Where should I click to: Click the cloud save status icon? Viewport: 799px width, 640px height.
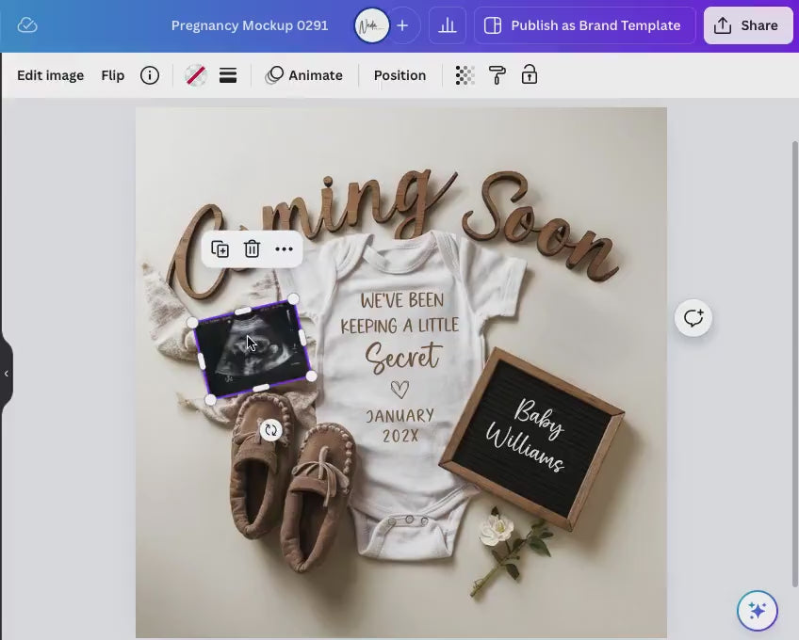coord(27,25)
